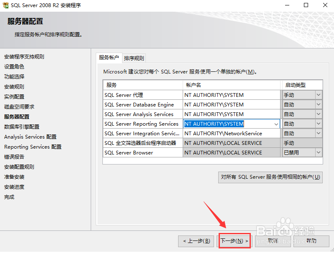Screen dimensions: 334x253
Task: Select 功能选择 step in sidebar
Action: tap(14, 76)
